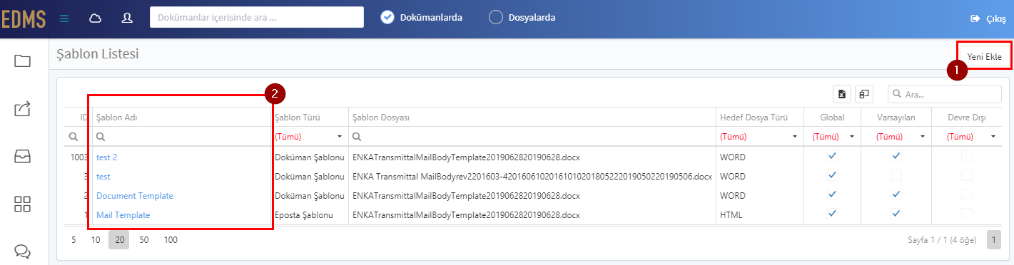The image size is (1014, 265).
Task: Click the share/export sidebar icon
Action: [x=22, y=108]
